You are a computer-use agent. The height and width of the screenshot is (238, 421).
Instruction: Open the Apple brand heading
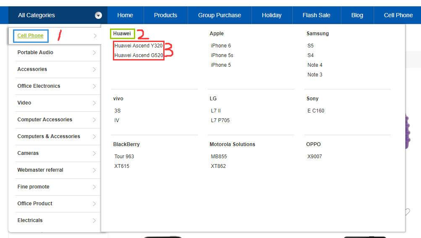(217, 34)
